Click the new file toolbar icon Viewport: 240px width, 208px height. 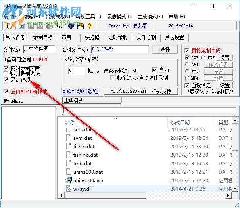tap(9, 26)
